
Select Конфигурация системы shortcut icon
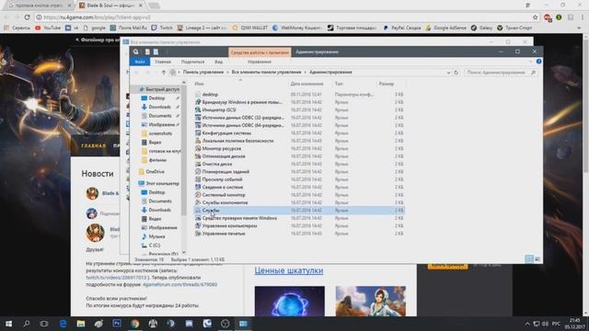tap(198, 132)
